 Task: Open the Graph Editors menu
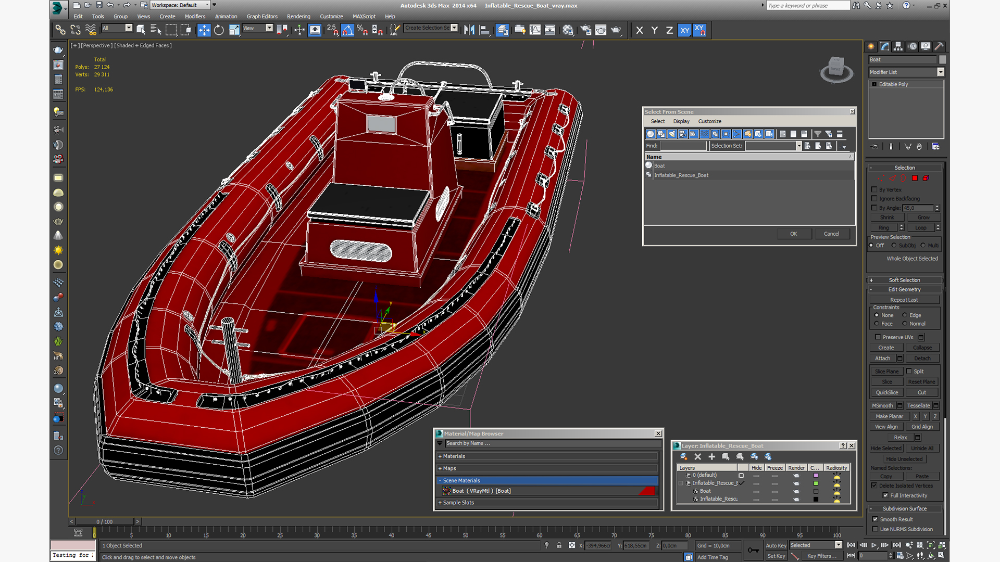point(262,17)
